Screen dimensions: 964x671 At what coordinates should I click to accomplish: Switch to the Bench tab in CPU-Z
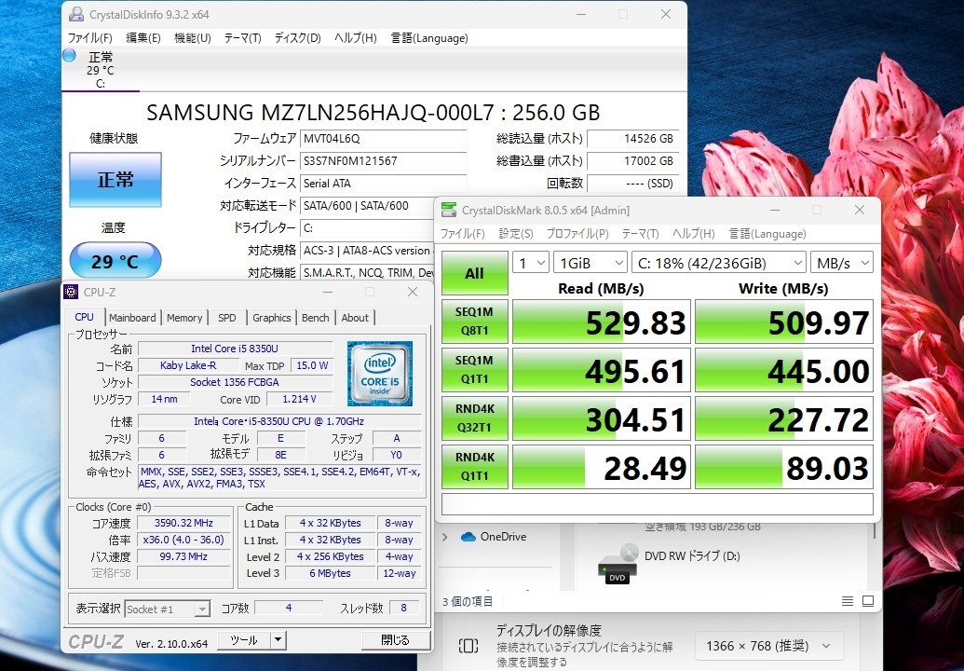316,318
